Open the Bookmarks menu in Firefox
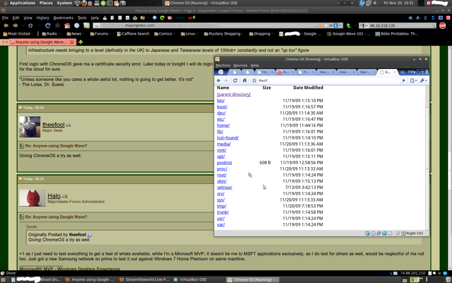Screen dimensions: 452x283 click(63, 18)
